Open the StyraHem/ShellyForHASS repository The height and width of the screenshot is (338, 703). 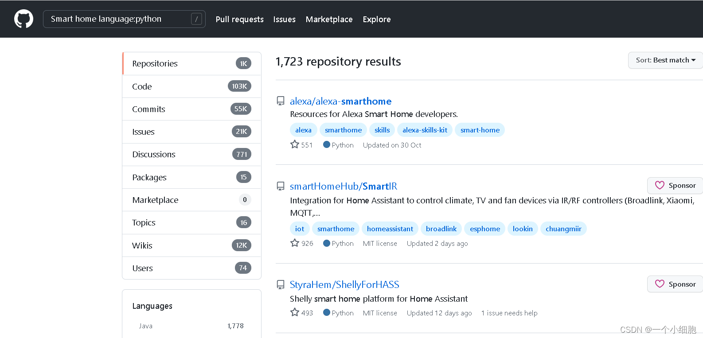[x=344, y=285]
